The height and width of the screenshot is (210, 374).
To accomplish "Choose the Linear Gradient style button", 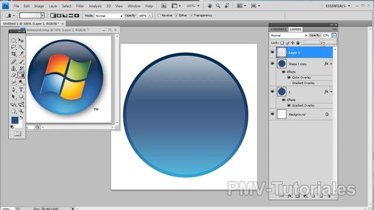I will pos(53,16).
